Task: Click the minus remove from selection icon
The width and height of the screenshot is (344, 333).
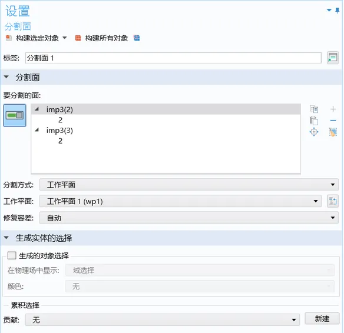Action: tap(333, 121)
